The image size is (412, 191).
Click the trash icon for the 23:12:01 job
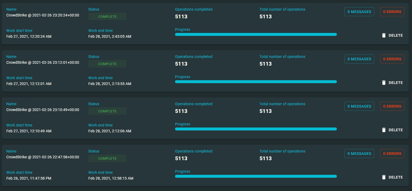[x=384, y=82]
